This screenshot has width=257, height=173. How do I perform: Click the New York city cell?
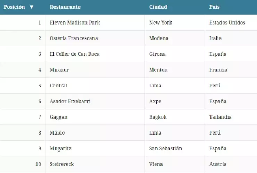[160, 23]
